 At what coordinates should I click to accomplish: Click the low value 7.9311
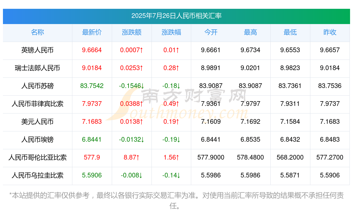click(290, 104)
